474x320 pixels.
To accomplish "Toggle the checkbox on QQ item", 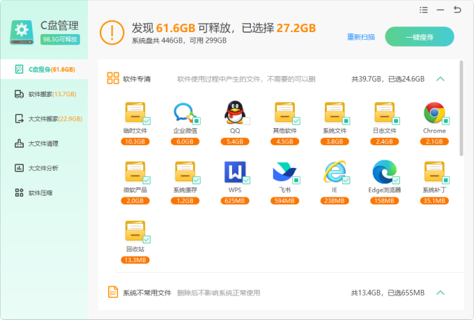I will 246,121.
